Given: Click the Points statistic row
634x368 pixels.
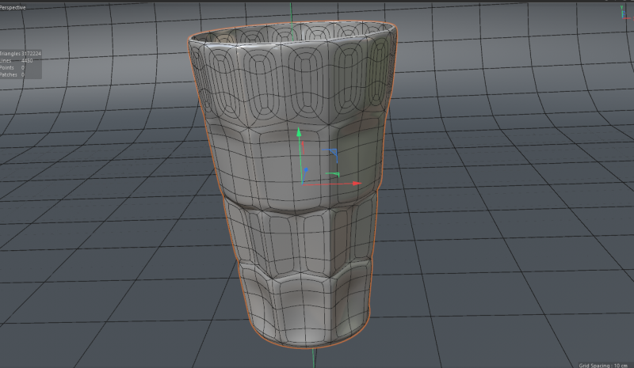Looking at the screenshot, I should click(x=13, y=68).
